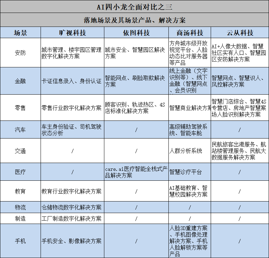Click the slash cell for 云从科技 in 手机 row
The image size is (269, 258).
point(240,241)
